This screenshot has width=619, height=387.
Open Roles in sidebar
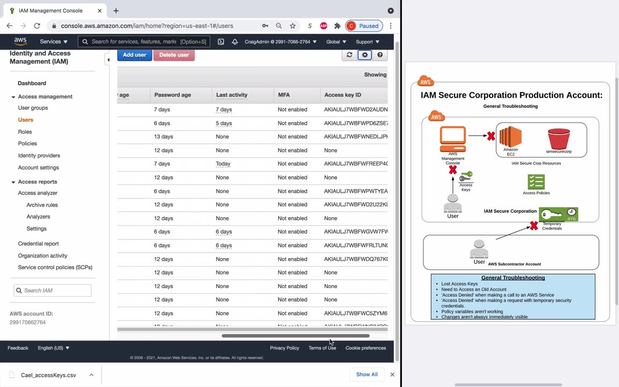25,132
